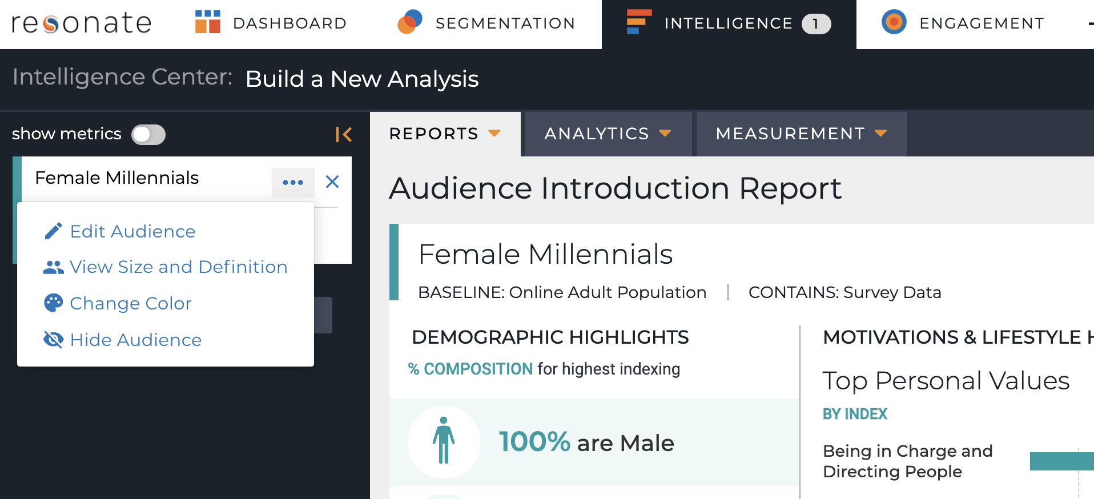Expand the Analytics dropdown arrow
The width and height of the screenshot is (1094, 499).
(x=665, y=134)
